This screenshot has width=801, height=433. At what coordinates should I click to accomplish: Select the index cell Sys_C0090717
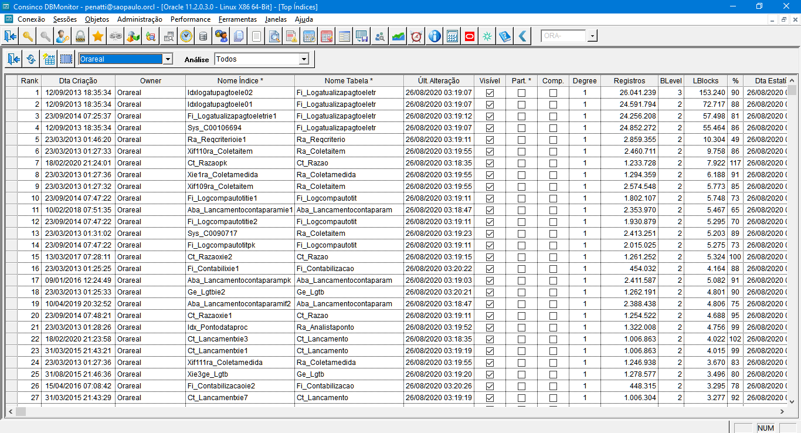(240, 234)
